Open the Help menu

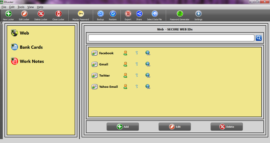click(x=40, y=7)
